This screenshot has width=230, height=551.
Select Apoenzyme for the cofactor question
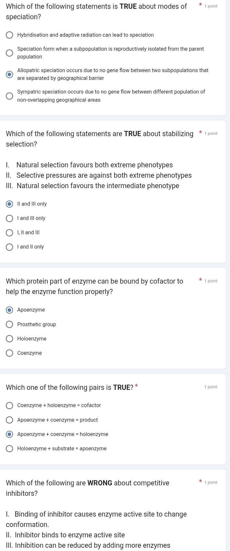[x=10, y=310]
